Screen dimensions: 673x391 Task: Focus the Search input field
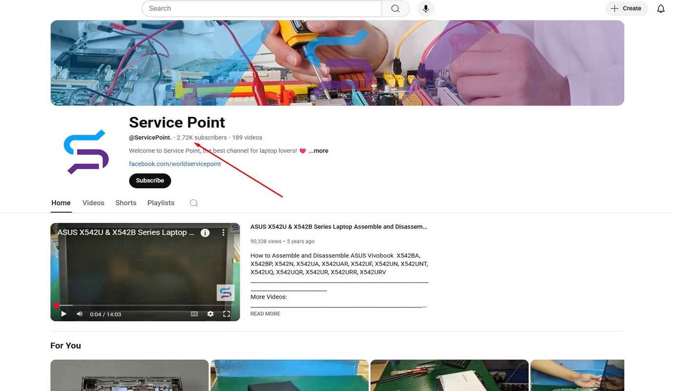[x=261, y=9]
